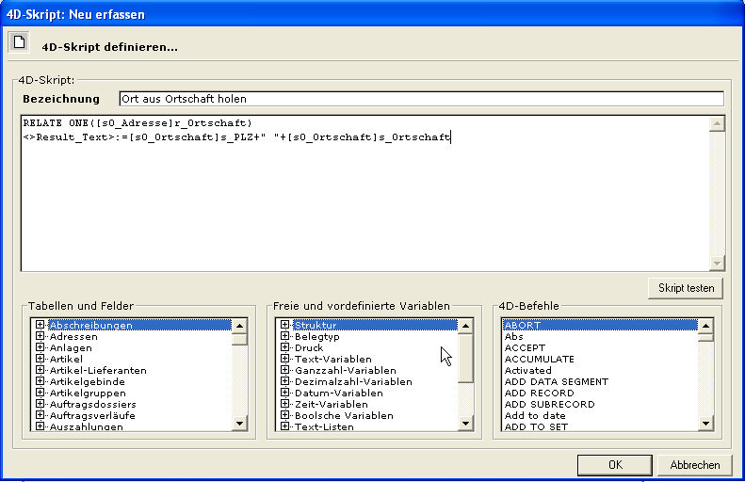Image resolution: width=745 pixels, height=482 pixels.
Task: Click the new document icon in header
Action: point(18,41)
